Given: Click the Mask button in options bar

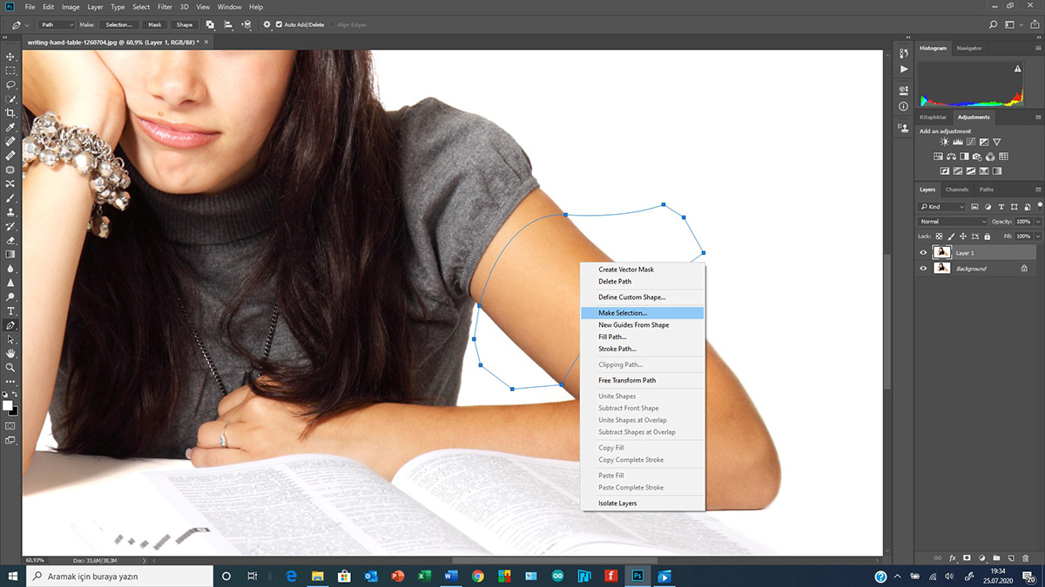Looking at the screenshot, I should tap(154, 24).
